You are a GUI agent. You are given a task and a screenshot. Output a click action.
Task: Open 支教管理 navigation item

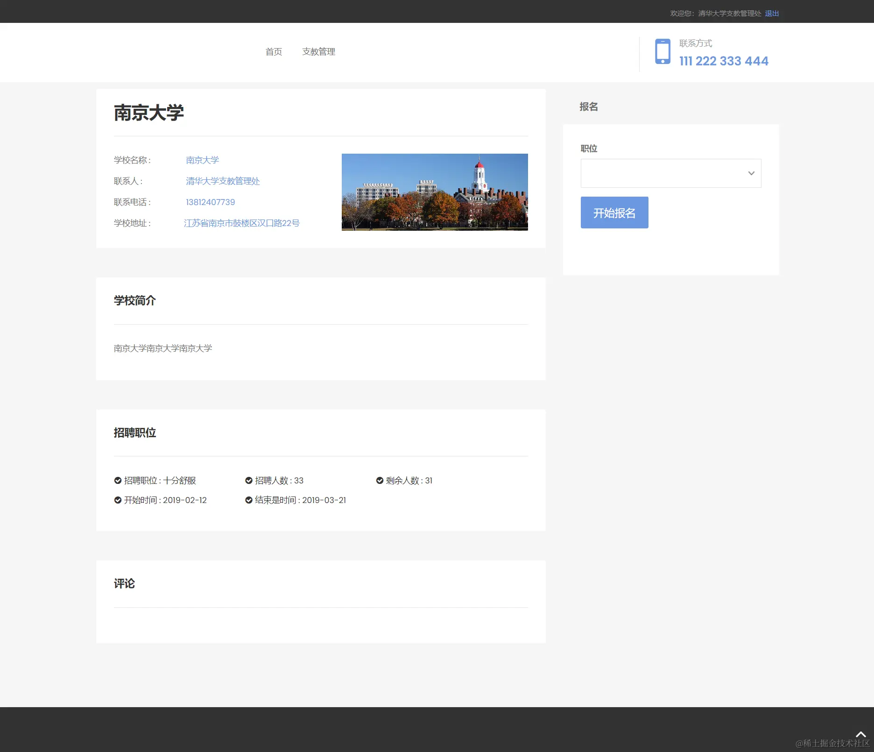[318, 51]
